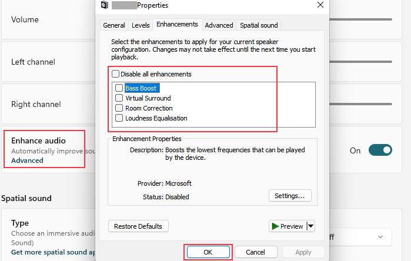Go to the Advanced tab
Image resolution: width=411 pixels, height=261 pixels.
219,25
